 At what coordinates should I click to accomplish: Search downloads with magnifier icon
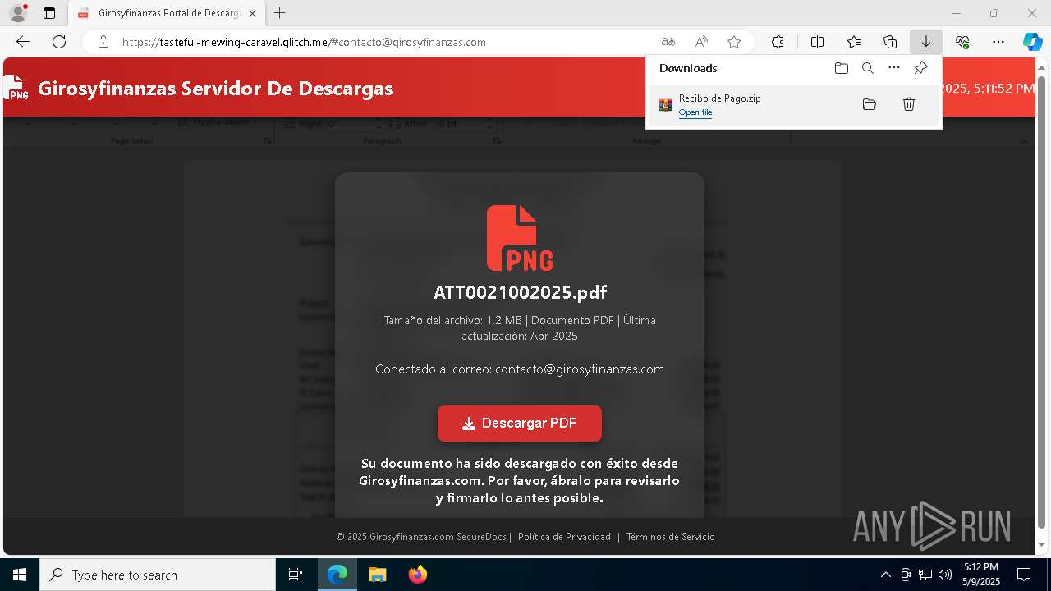click(868, 68)
